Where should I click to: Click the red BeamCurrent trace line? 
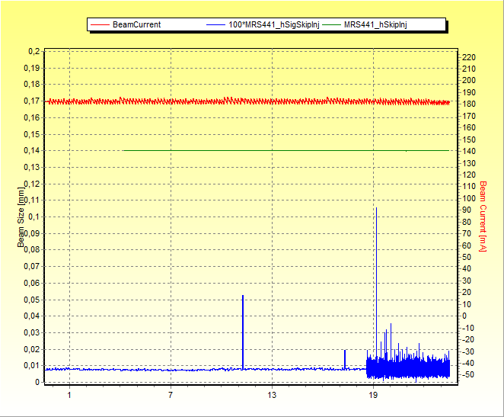pyautogui.click(x=228, y=101)
